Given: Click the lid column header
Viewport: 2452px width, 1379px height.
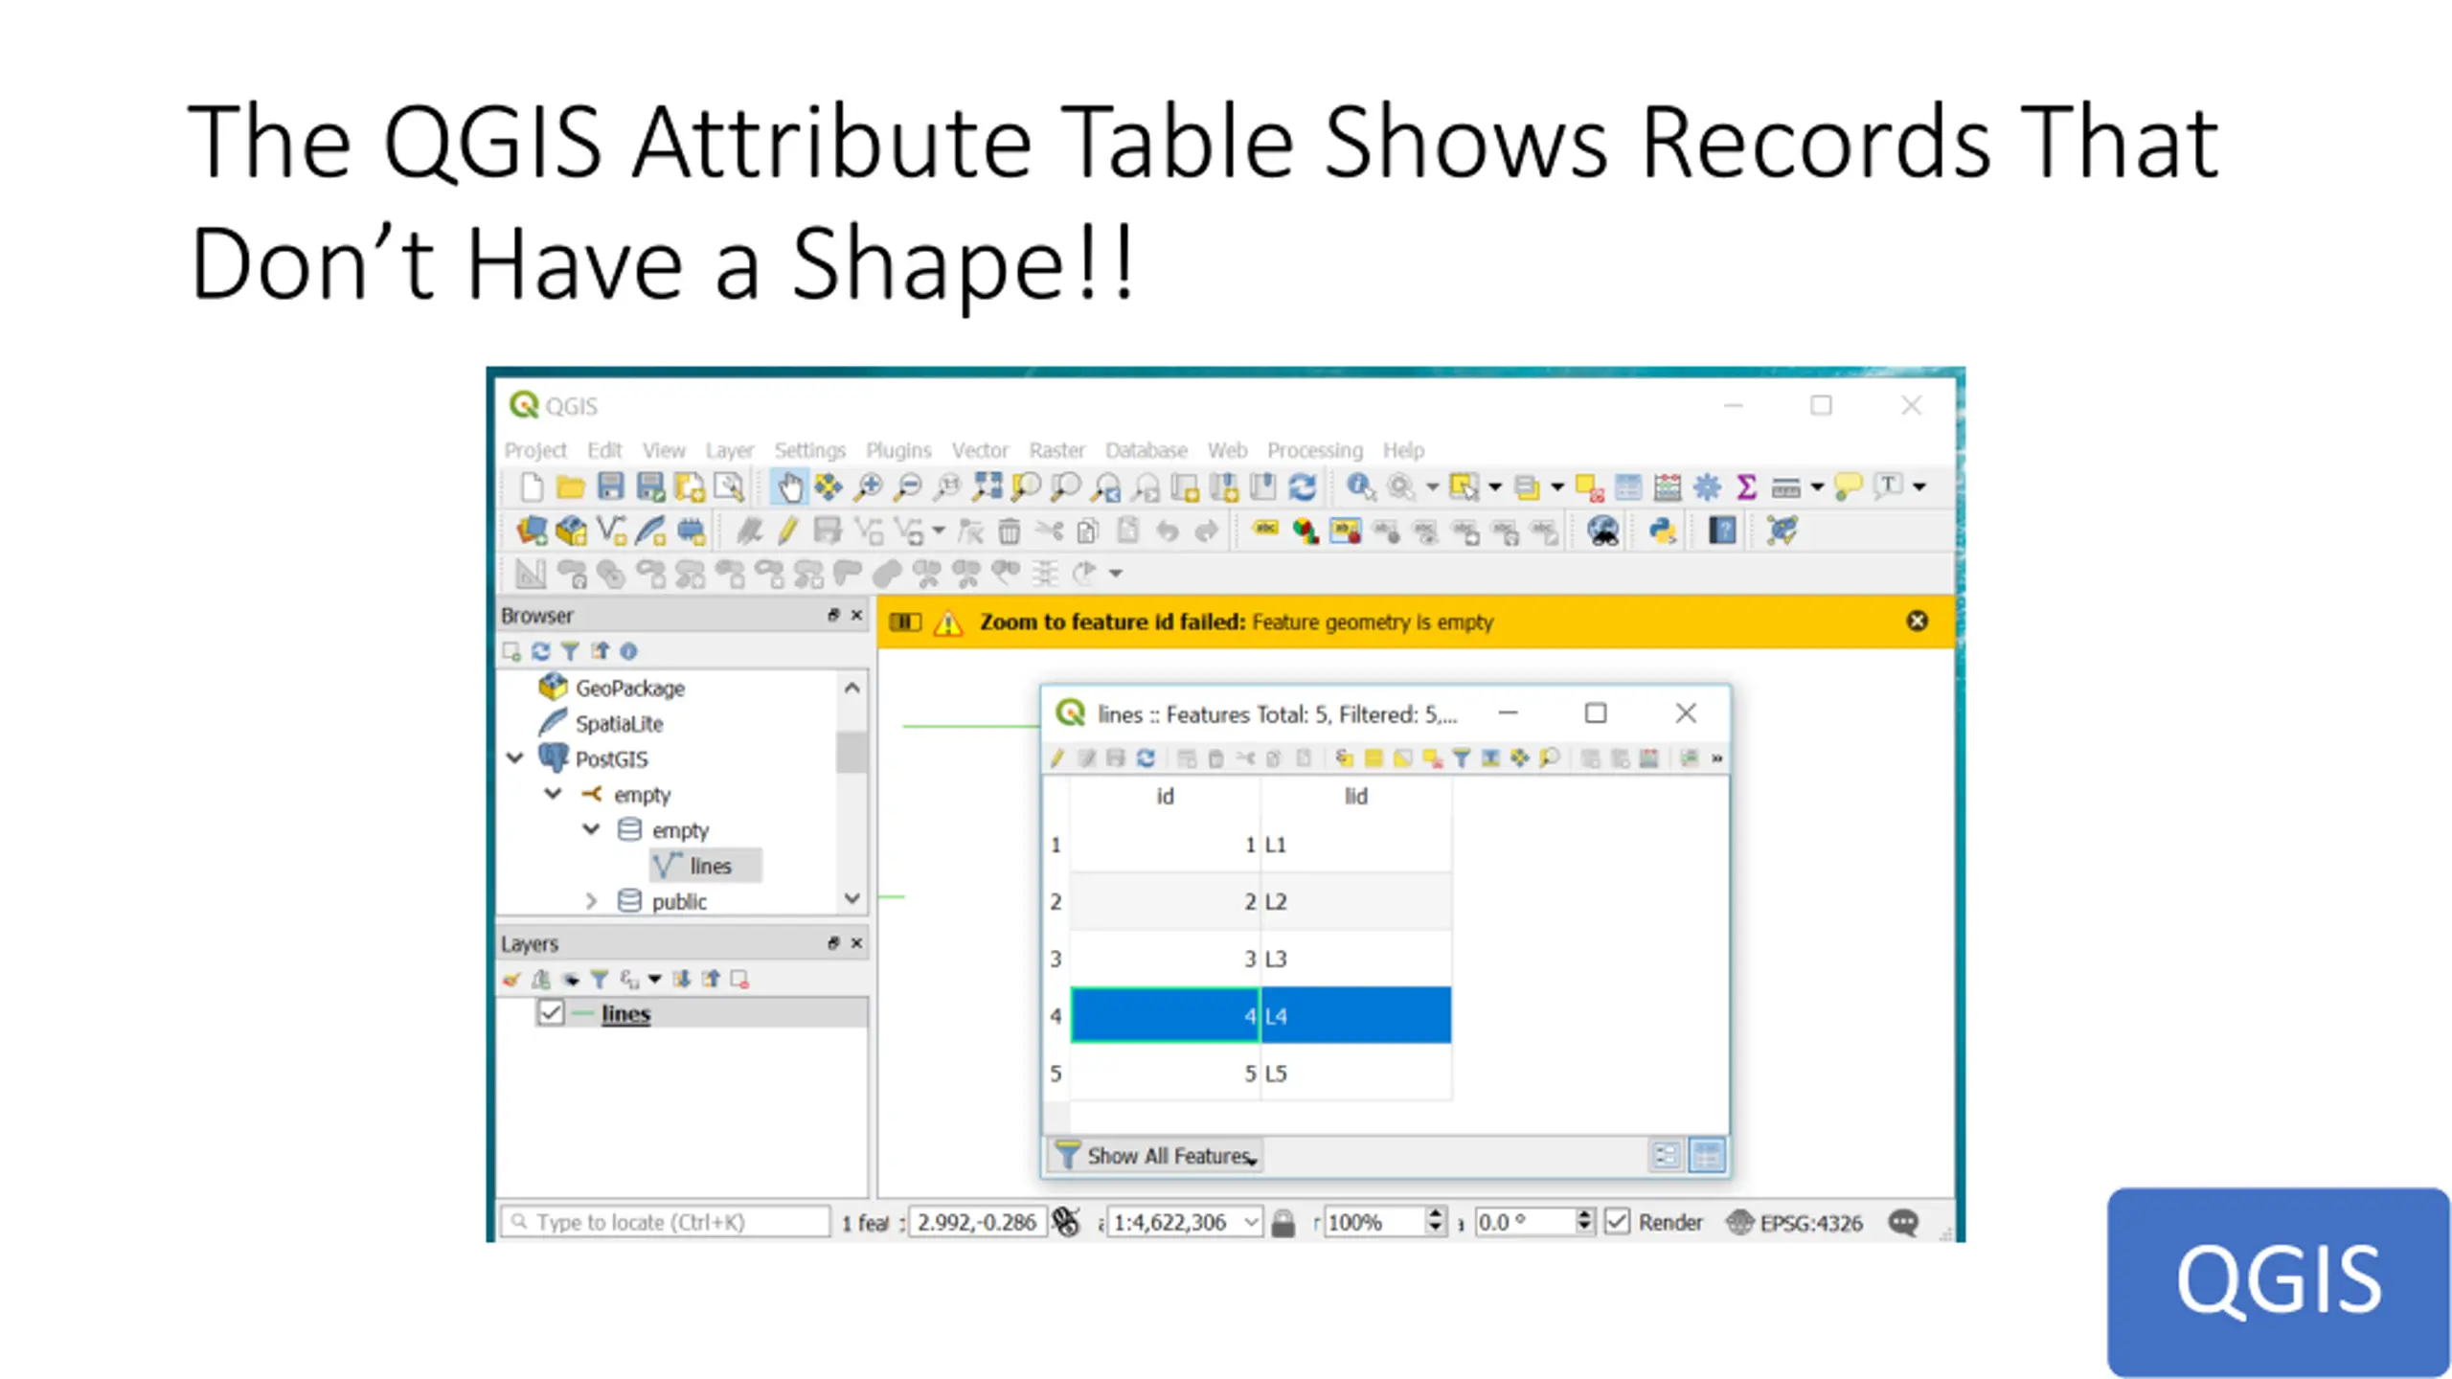Looking at the screenshot, I should tap(1355, 796).
